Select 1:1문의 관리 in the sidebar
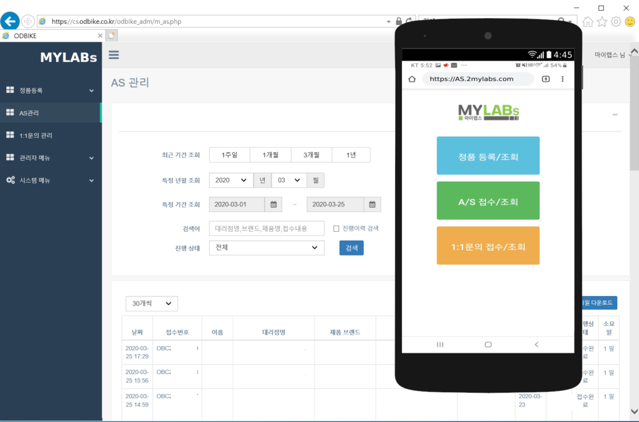639x422 pixels. 51,135
